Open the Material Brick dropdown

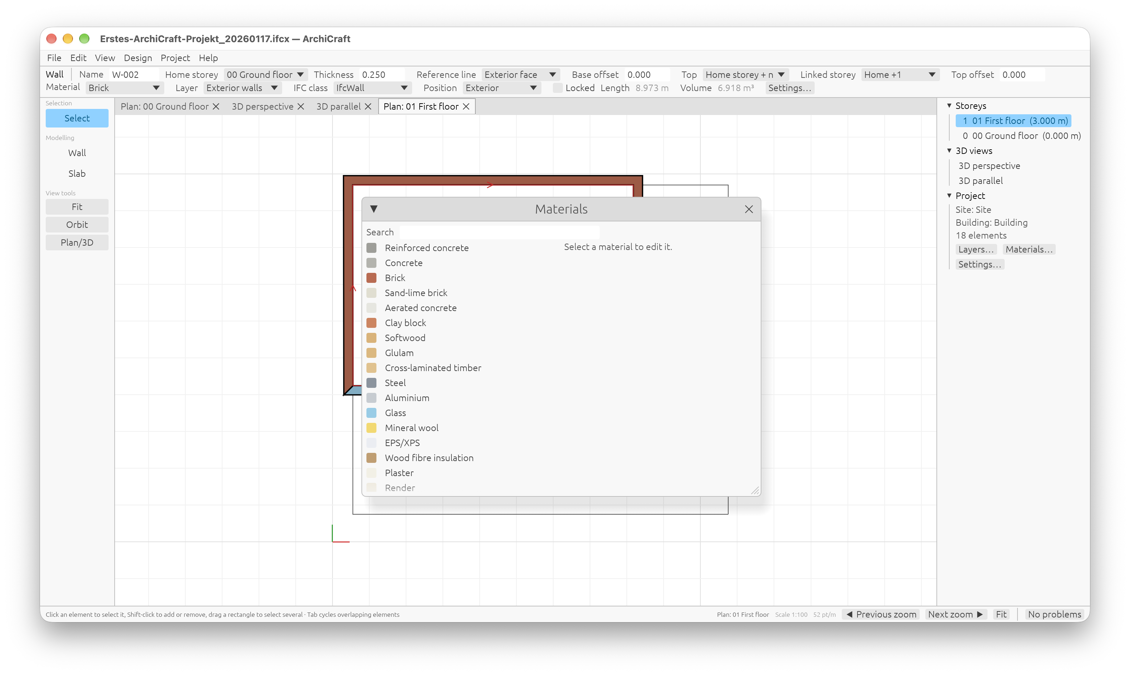[124, 88]
